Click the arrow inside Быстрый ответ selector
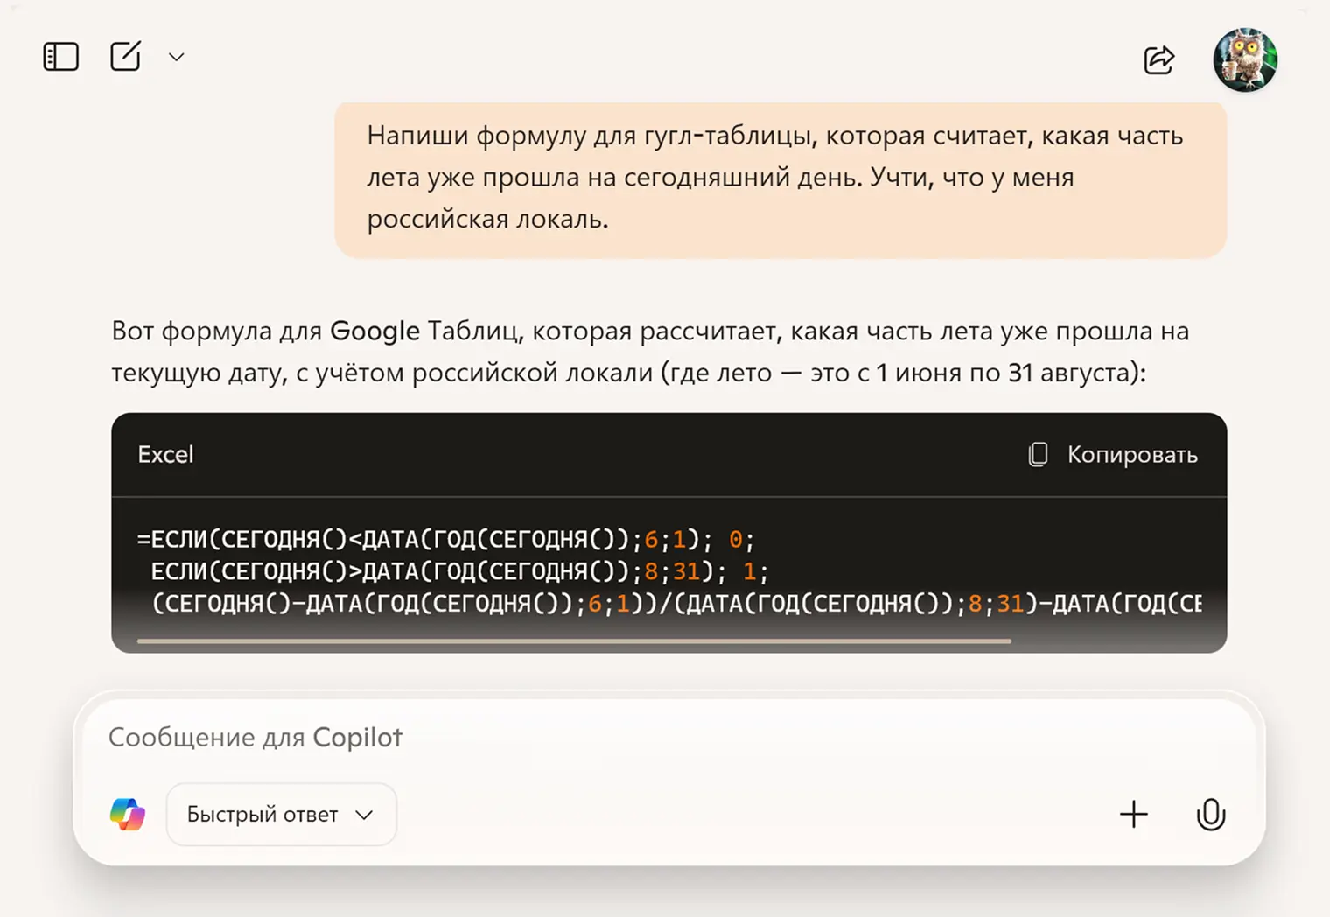1330x917 pixels. pos(365,815)
